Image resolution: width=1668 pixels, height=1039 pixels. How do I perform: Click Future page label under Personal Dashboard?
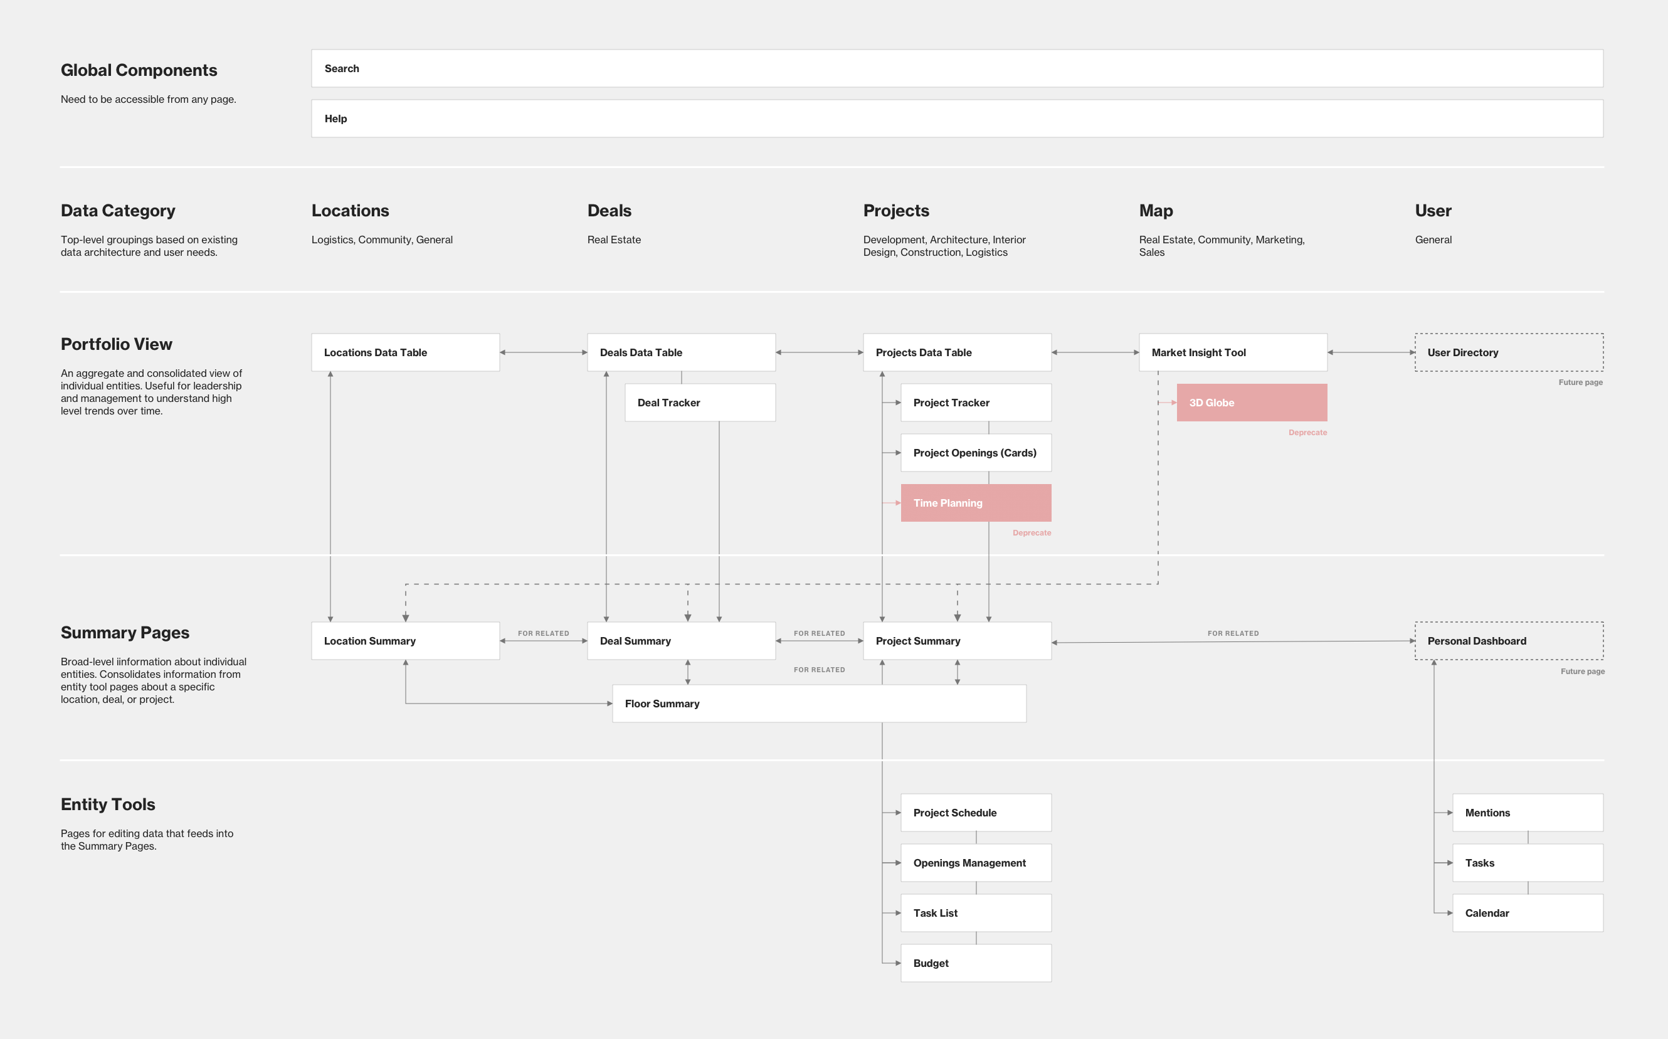[1582, 672]
